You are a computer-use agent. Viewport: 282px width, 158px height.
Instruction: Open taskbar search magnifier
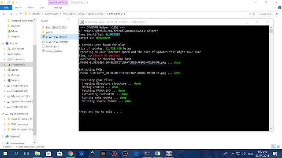[16, 154]
